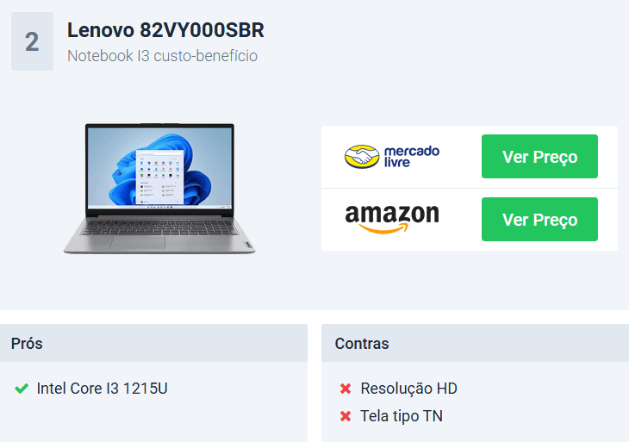The width and height of the screenshot is (629, 442).
Task: Click the red X beside Resolução HD
Action: pos(346,389)
